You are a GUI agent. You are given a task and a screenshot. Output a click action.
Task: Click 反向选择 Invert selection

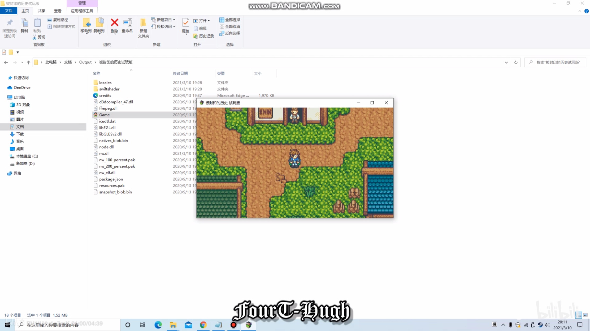230,33
